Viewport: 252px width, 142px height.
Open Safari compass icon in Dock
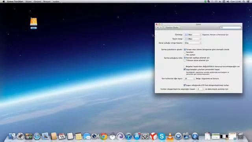(x=37, y=136)
